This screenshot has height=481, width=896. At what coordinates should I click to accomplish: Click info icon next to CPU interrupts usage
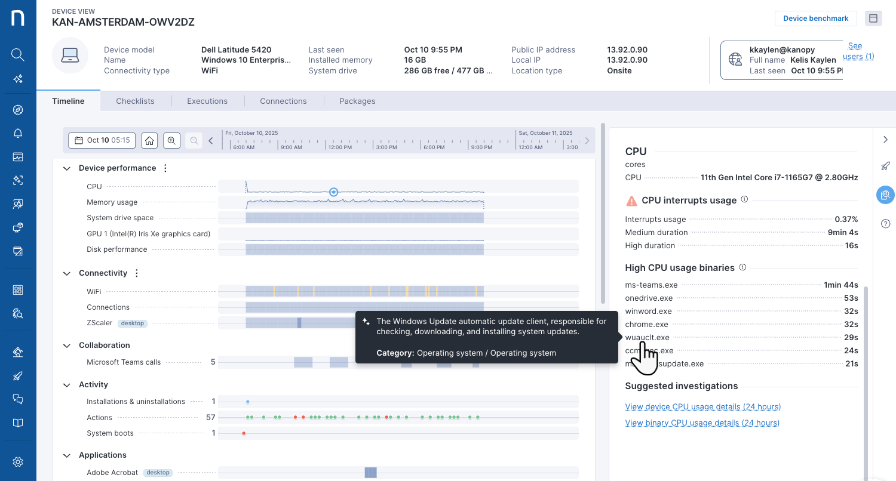pyautogui.click(x=744, y=200)
